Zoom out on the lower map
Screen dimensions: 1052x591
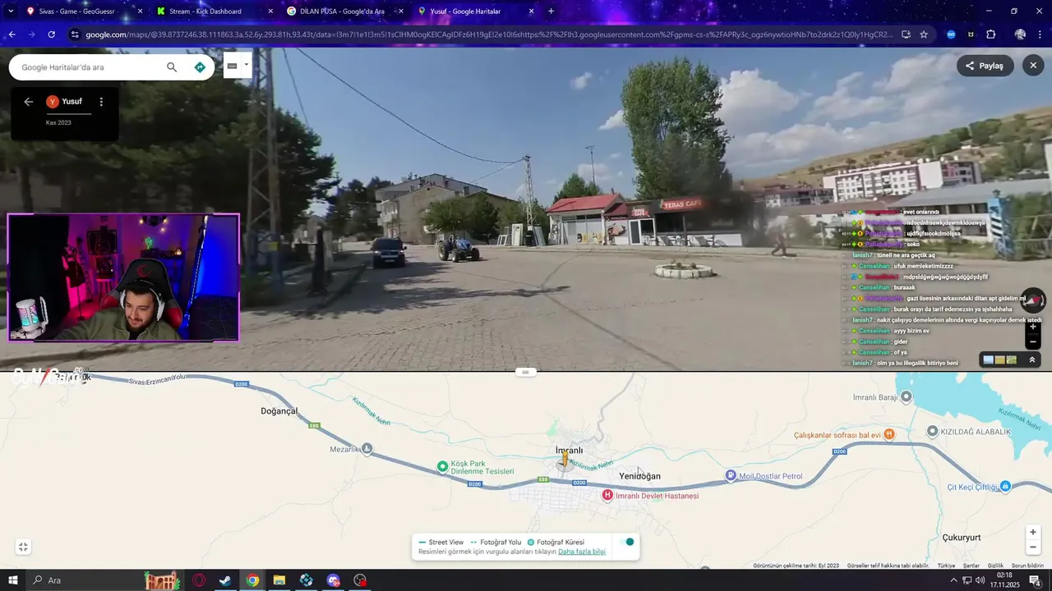(1033, 547)
